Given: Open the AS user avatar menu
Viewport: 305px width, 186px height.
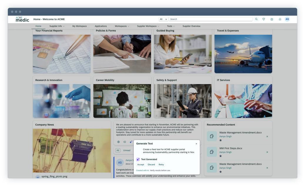Looking at the screenshot, I should [287, 19].
